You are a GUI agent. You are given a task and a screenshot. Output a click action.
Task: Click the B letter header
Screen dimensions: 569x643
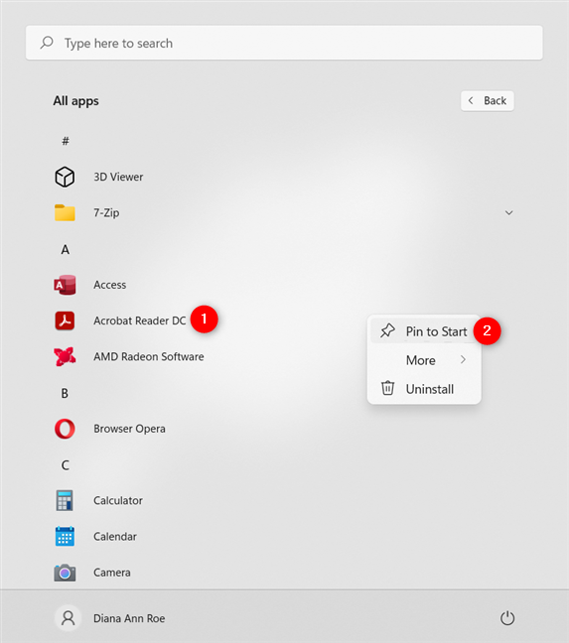coord(65,393)
